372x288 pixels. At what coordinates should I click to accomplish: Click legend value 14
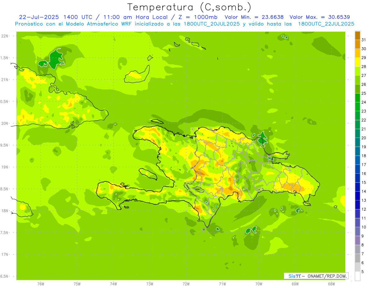(x=364, y=191)
